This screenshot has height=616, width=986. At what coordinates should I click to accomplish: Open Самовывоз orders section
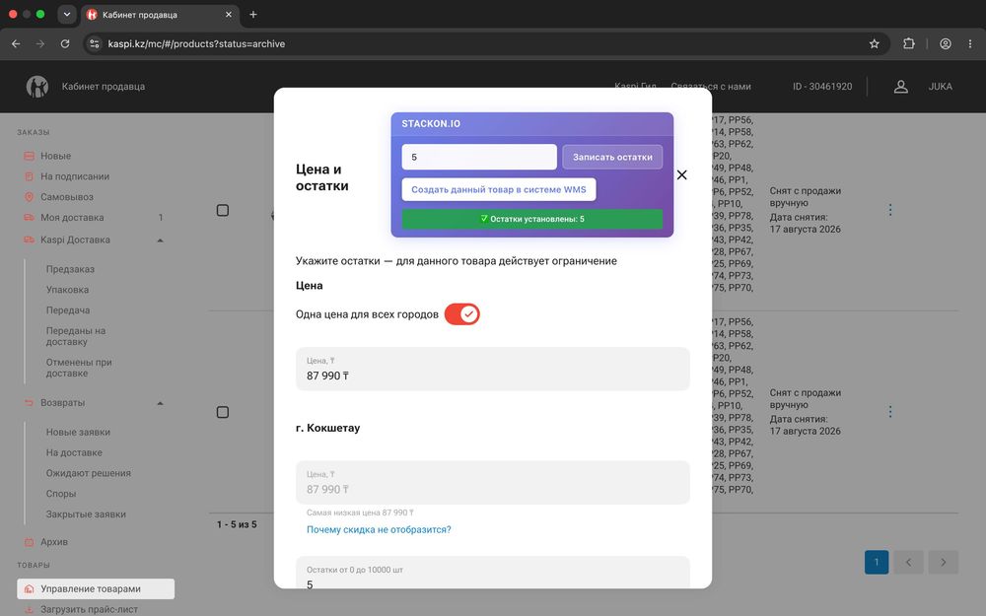[67, 197]
